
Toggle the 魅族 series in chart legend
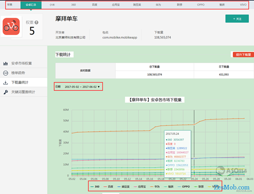pos(169,187)
